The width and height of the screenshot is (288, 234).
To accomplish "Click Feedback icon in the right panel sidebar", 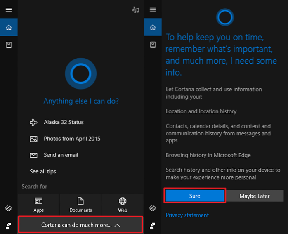I will point(153,225).
